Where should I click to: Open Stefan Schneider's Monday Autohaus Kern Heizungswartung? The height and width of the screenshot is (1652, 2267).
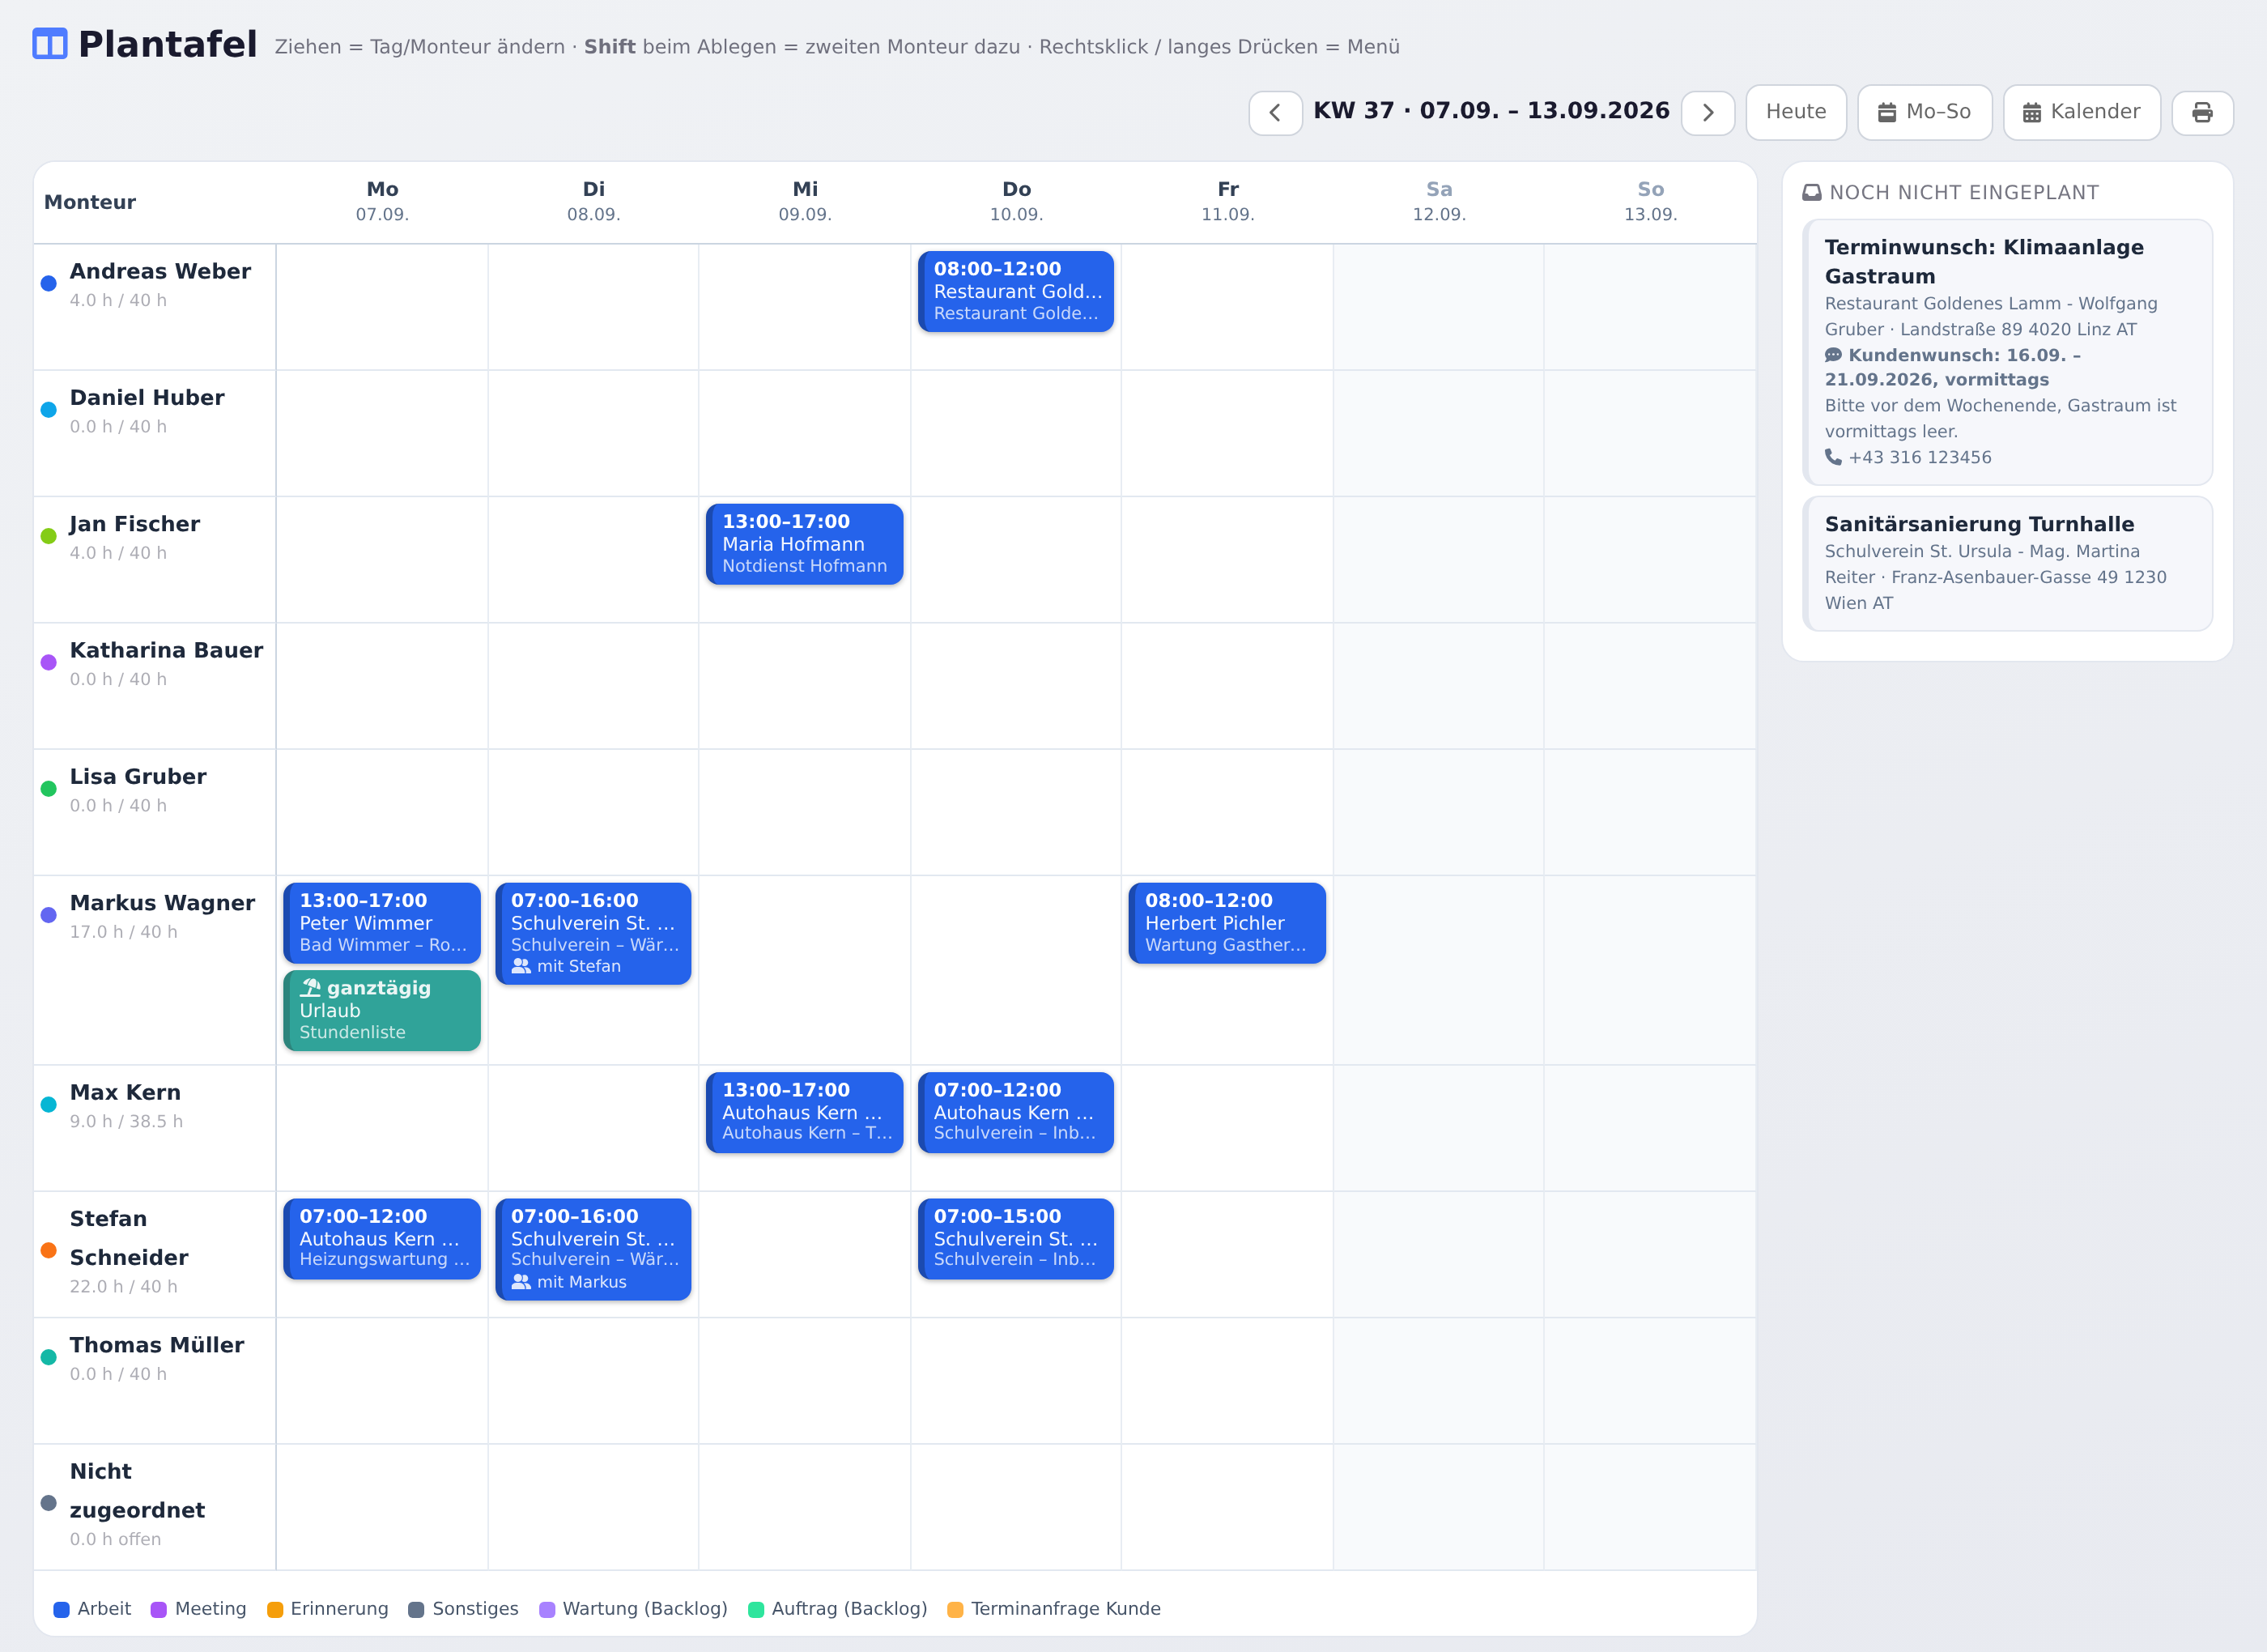click(x=382, y=1239)
